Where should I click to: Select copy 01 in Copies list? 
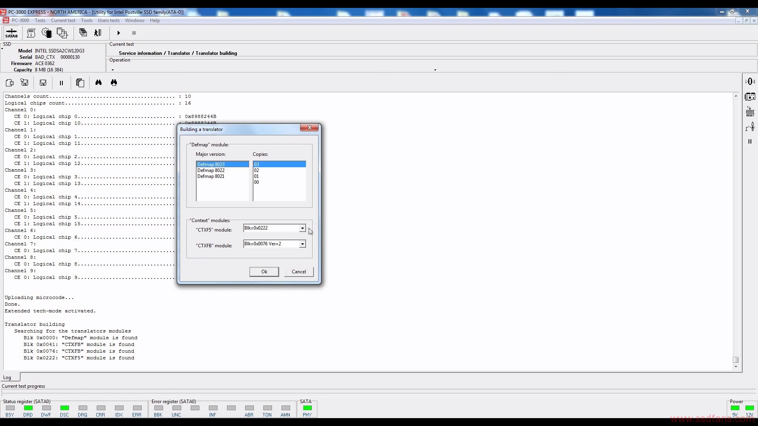coord(280,176)
